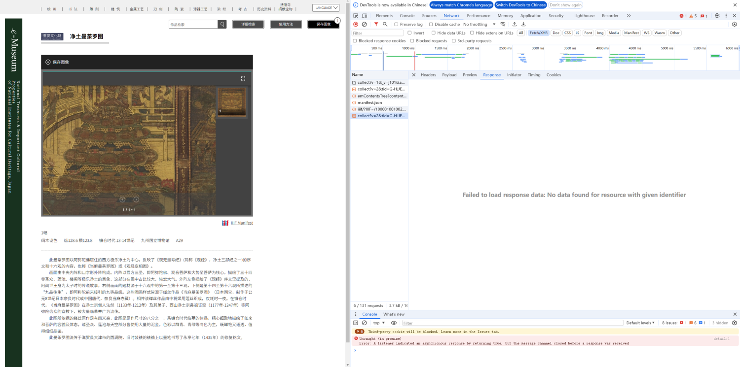Switch to the Elements tab
This screenshot has height=367, width=740.
[x=384, y=16]
